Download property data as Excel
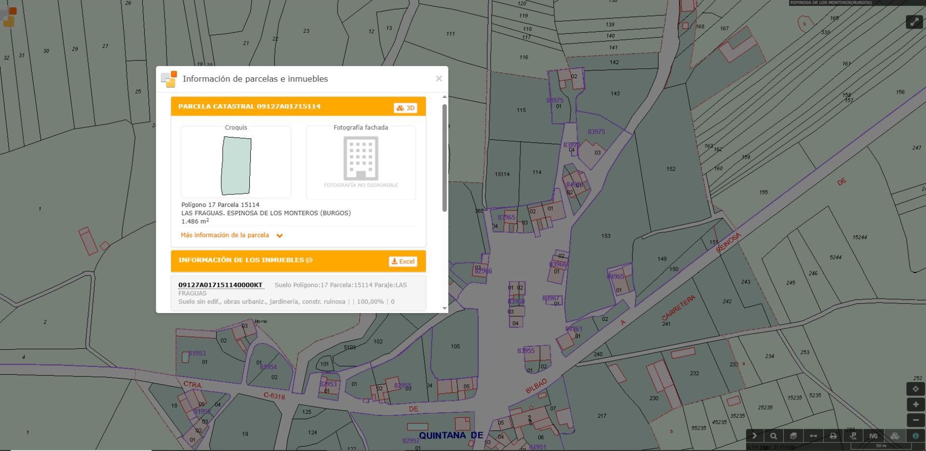 [403, 261]
